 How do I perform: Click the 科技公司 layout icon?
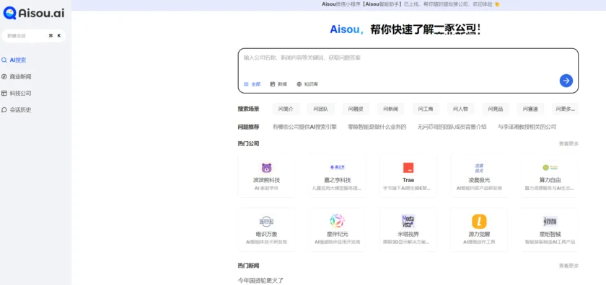tap(4, 94)
